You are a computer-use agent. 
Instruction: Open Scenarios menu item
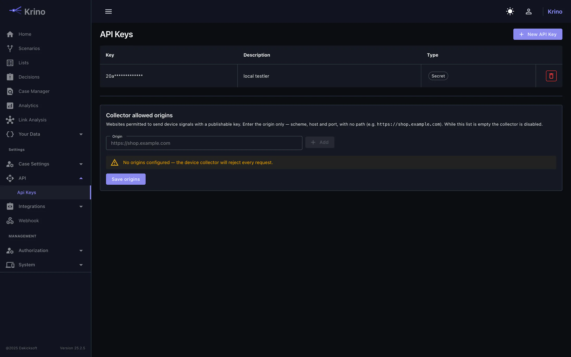pyautogui.click(x=45, y=49)
